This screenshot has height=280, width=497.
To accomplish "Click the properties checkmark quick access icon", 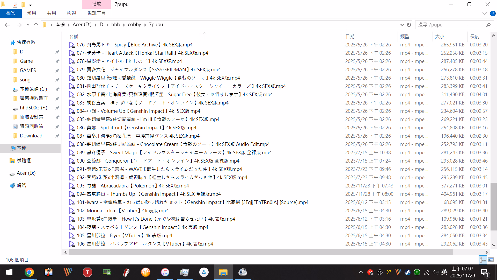I will (15, 4).
